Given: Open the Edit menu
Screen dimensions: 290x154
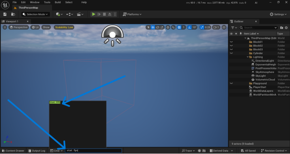Looking at the screenshot, I should click(x=23, y=2).
